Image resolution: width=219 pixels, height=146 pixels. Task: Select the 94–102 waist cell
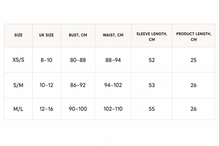[x=113, y=85]
